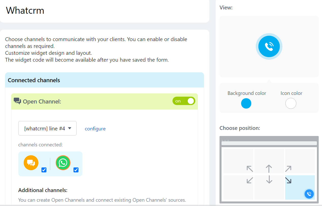
Task: Click the green WhatsApp channel icon
Action: click(63, 163)
